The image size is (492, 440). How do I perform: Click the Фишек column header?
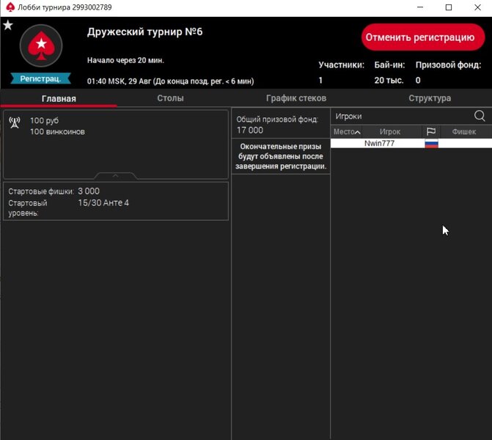463,131
